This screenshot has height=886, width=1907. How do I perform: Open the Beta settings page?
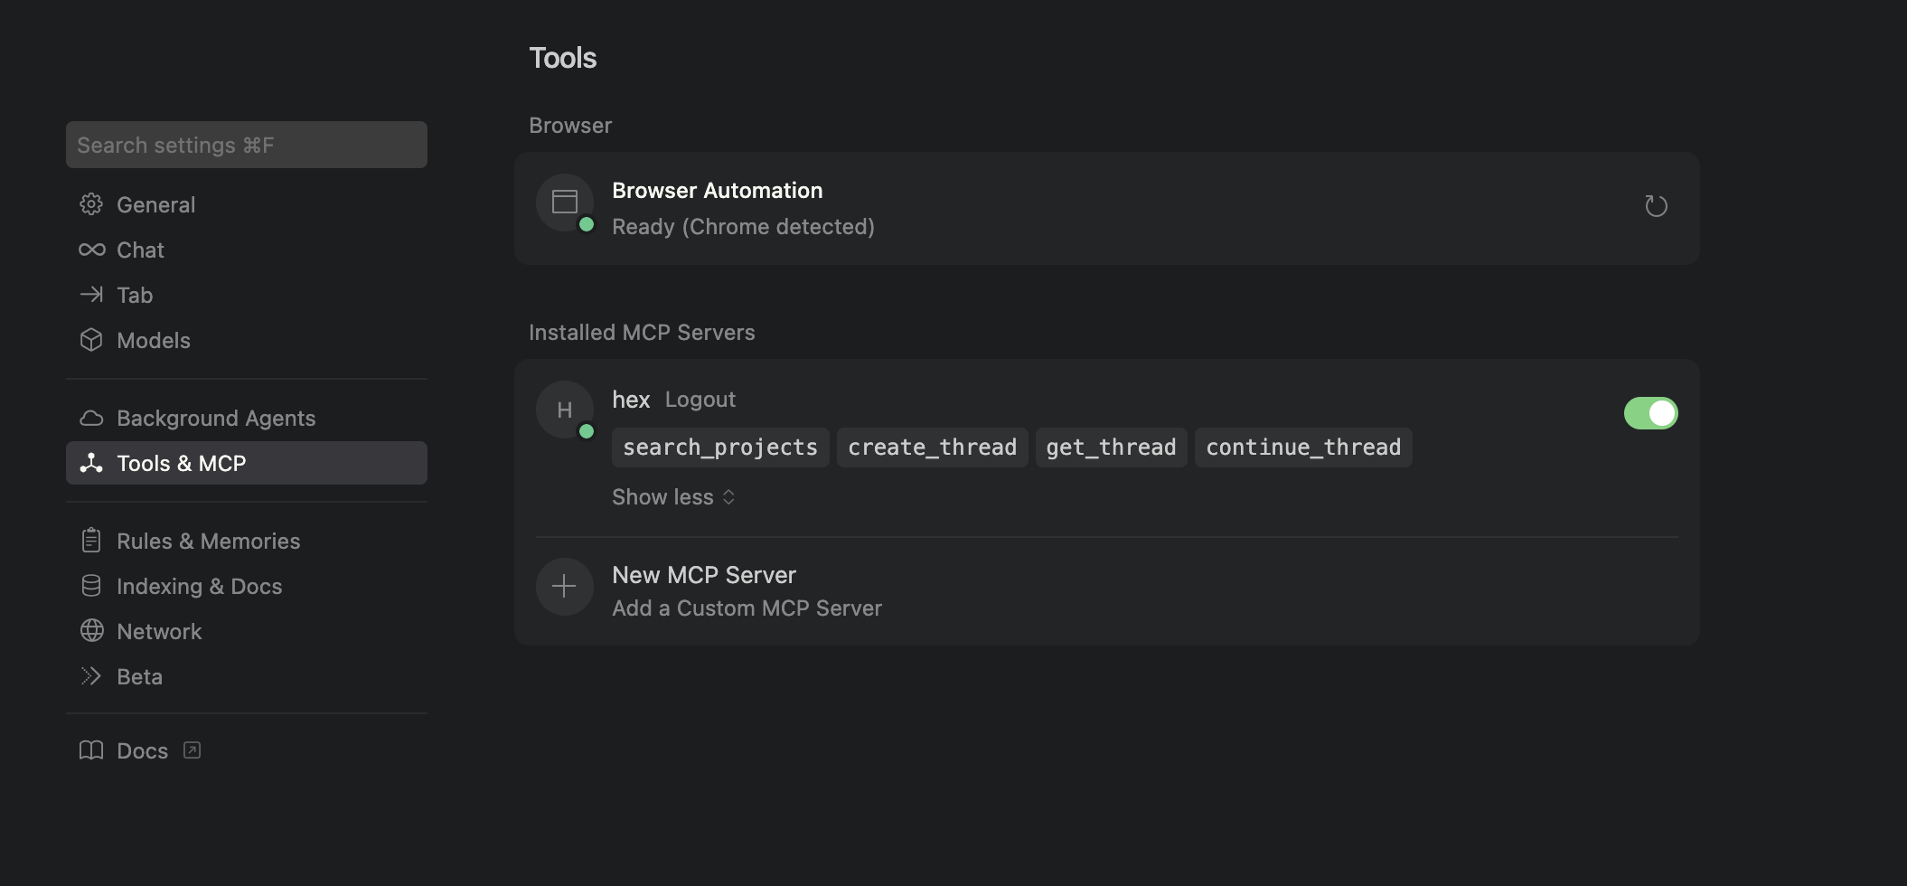[139, 675]
